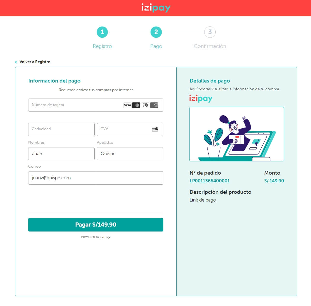Click the Nombres field containing Juan
Screen dimensions: 311x306
pos(61,154)
